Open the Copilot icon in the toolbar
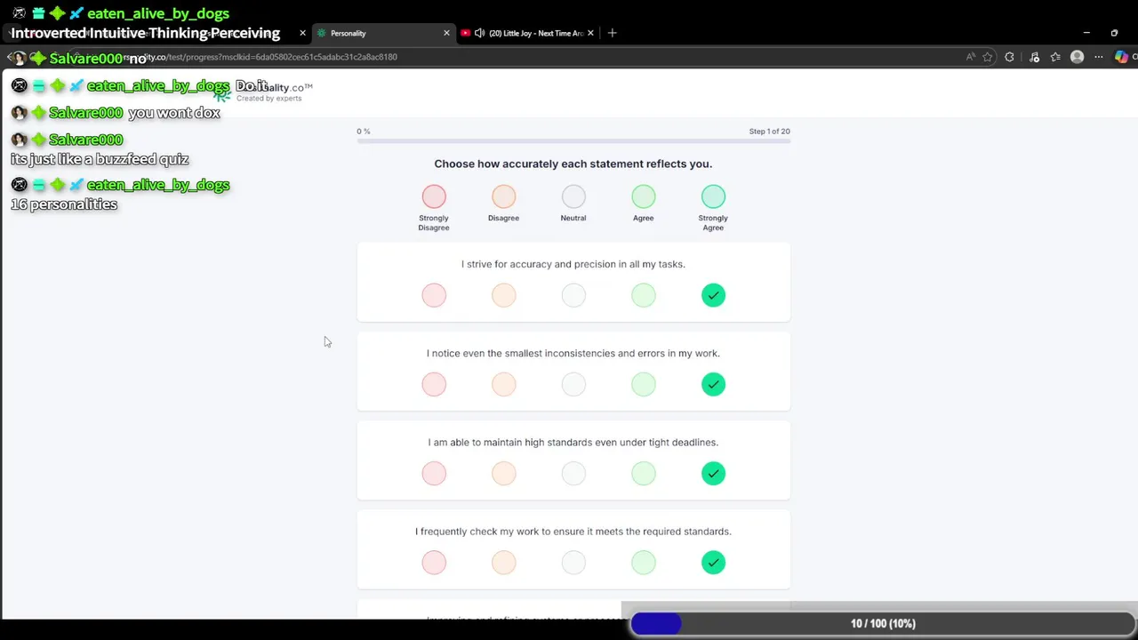The width and height of the screenshot is (1138, 640). click(x=1121, y=57)
